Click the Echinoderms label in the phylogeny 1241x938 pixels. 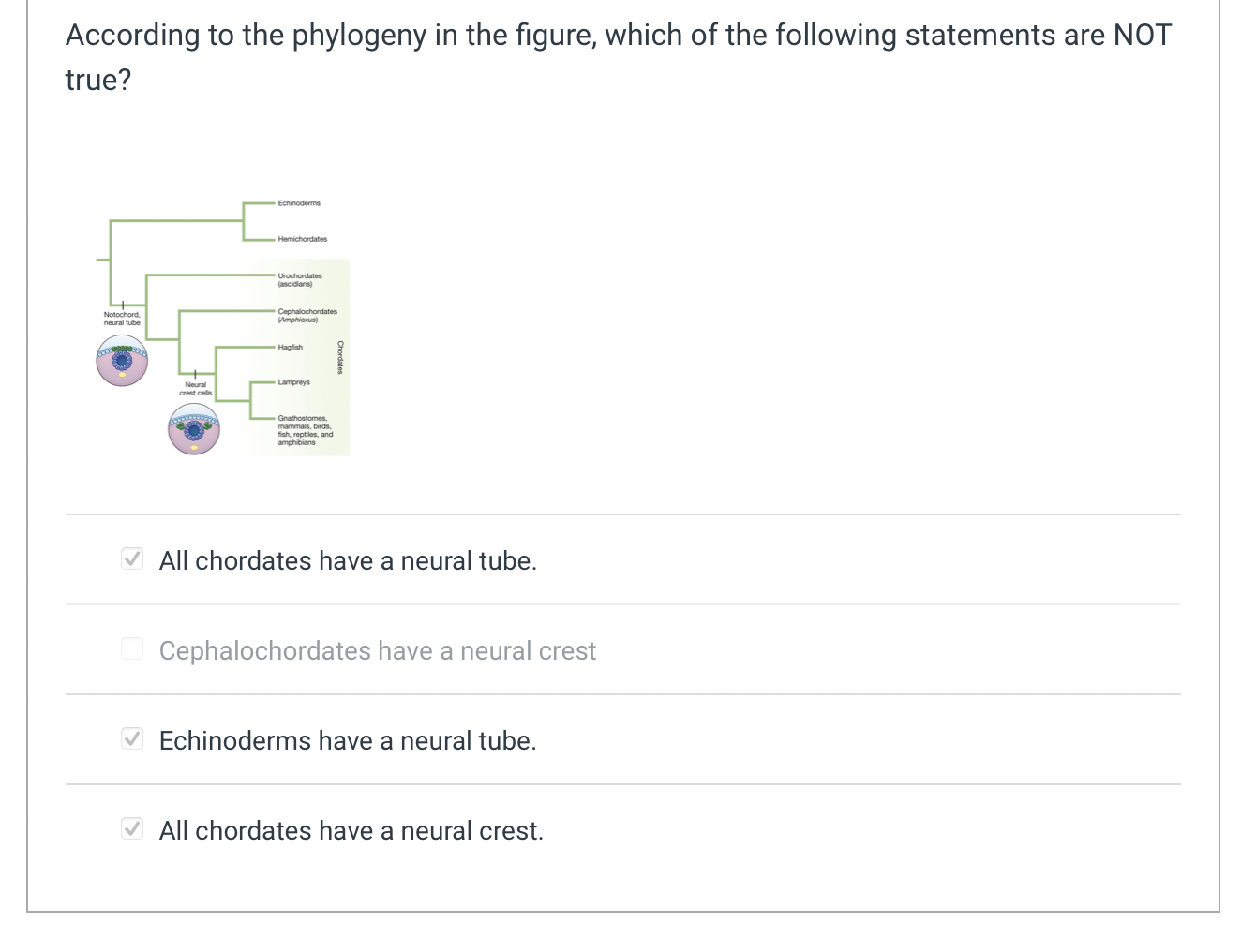click(x=299, y=203)
